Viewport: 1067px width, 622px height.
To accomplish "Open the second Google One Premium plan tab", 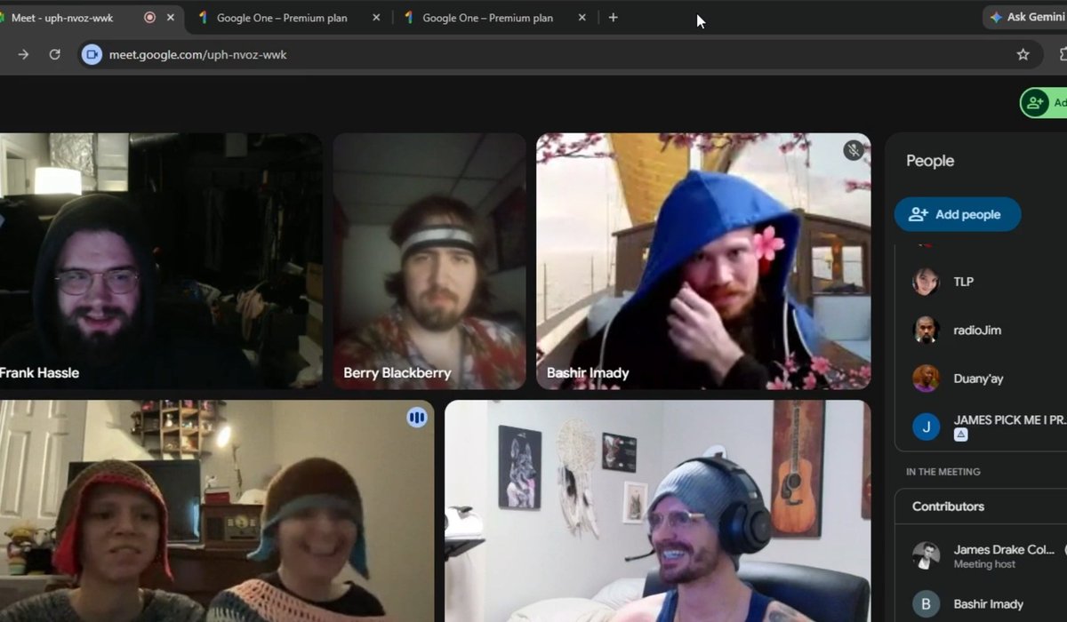I will 487,18.
